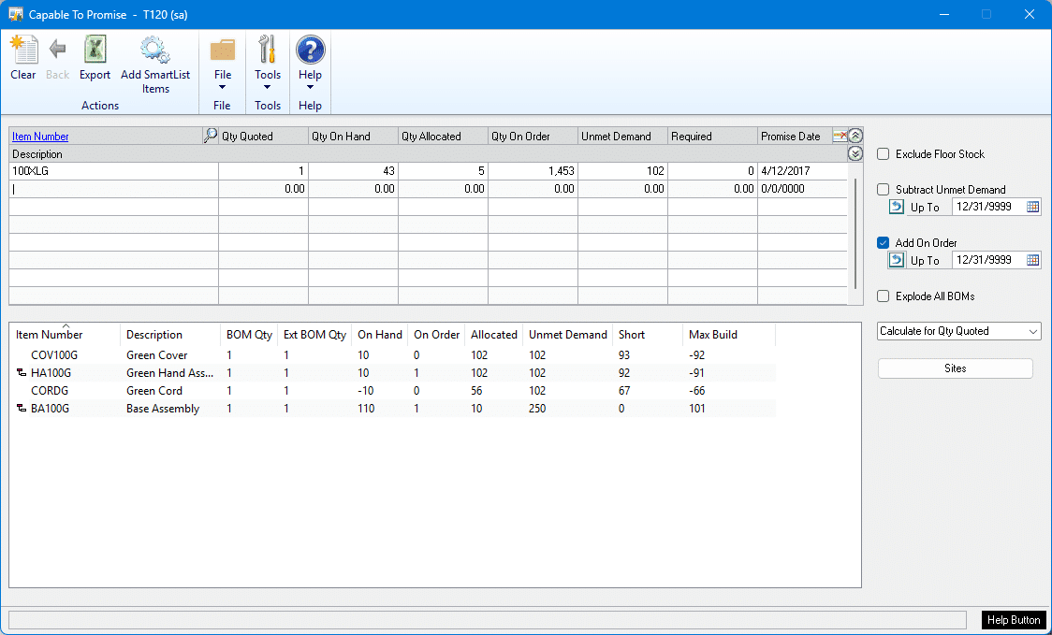Click the Item Number header link
Screen dimensions: 1052x635
[40, 137]
